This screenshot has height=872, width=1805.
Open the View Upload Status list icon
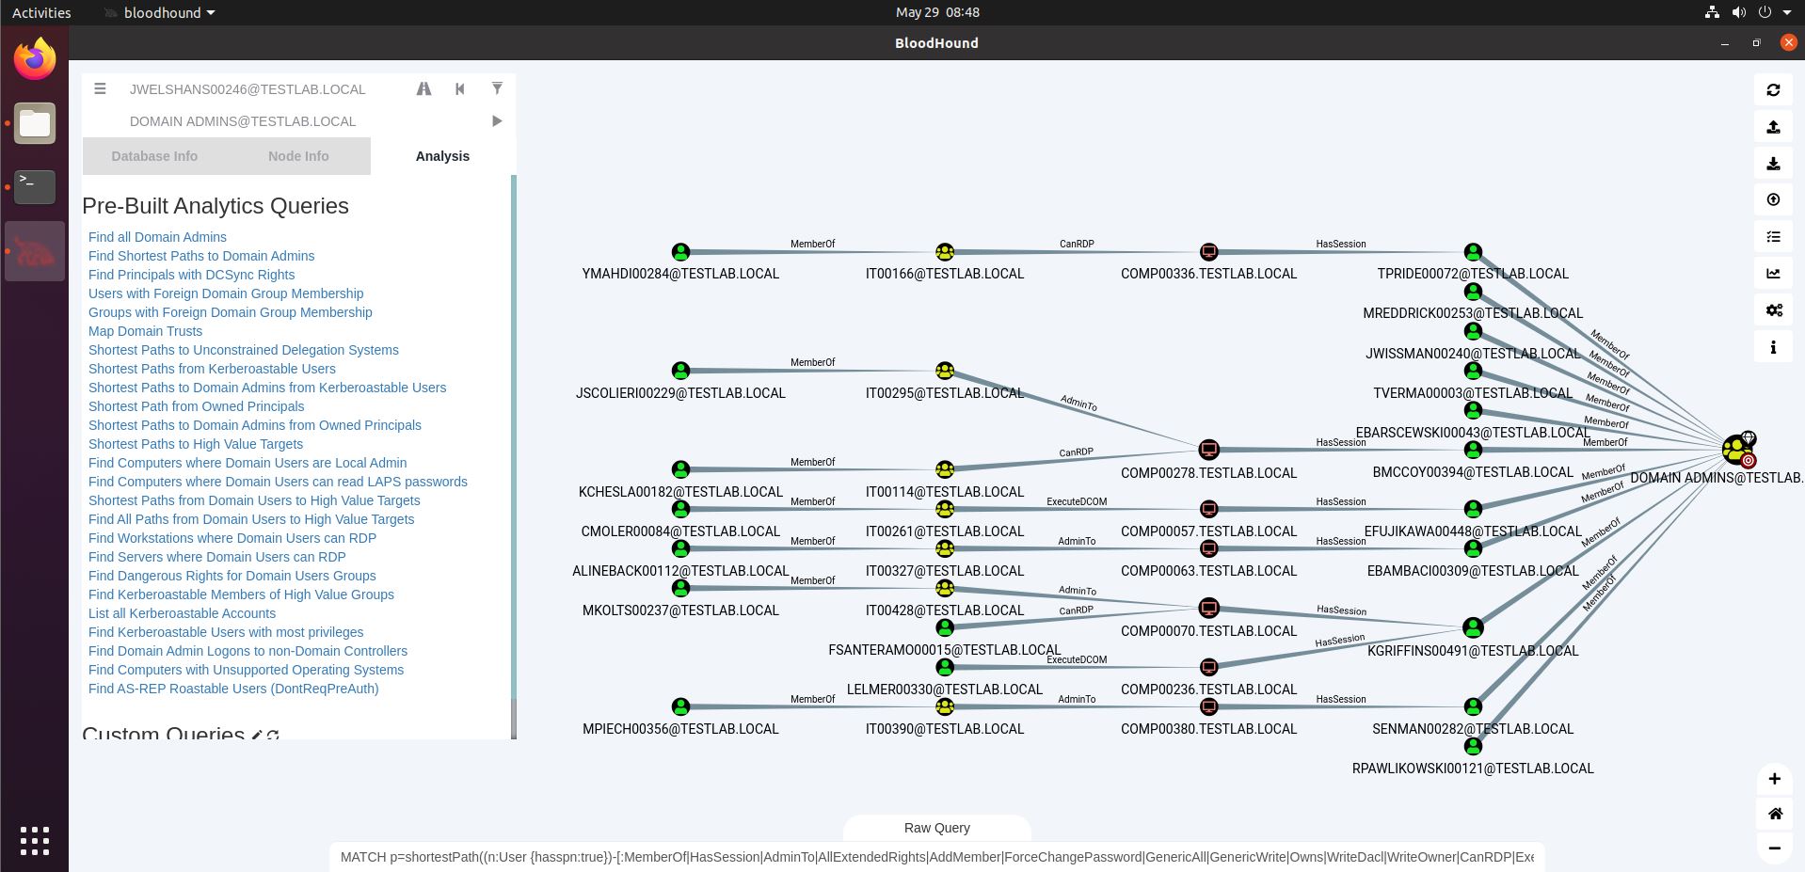pos(1773,237)
